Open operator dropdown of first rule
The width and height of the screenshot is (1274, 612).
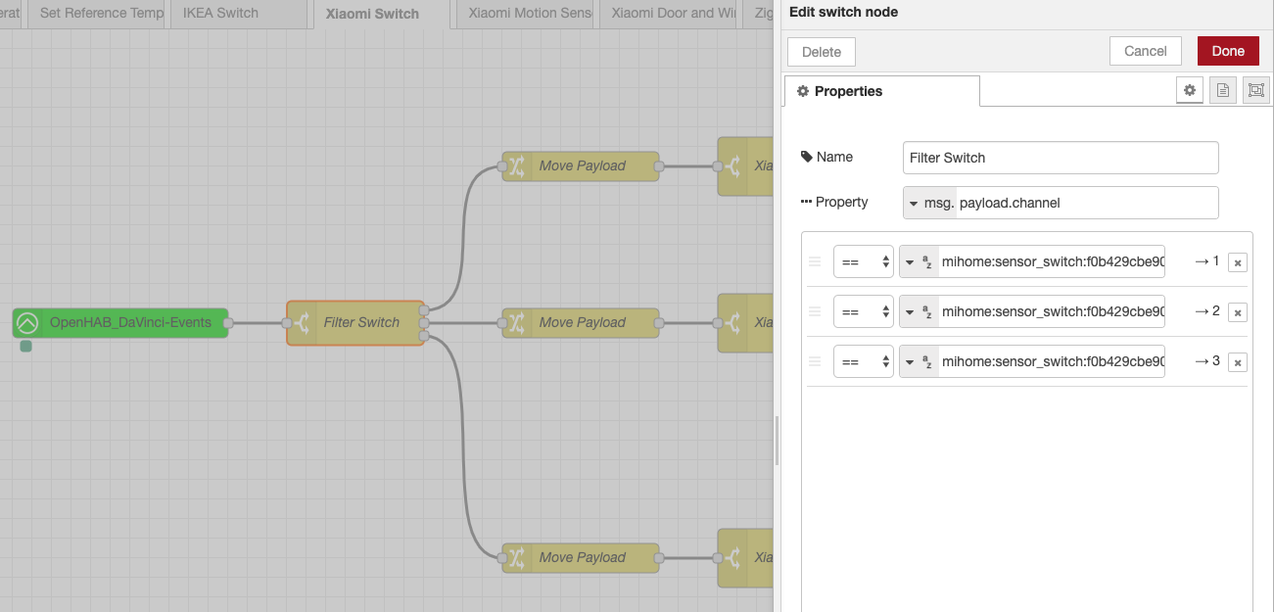click(863, 261)
